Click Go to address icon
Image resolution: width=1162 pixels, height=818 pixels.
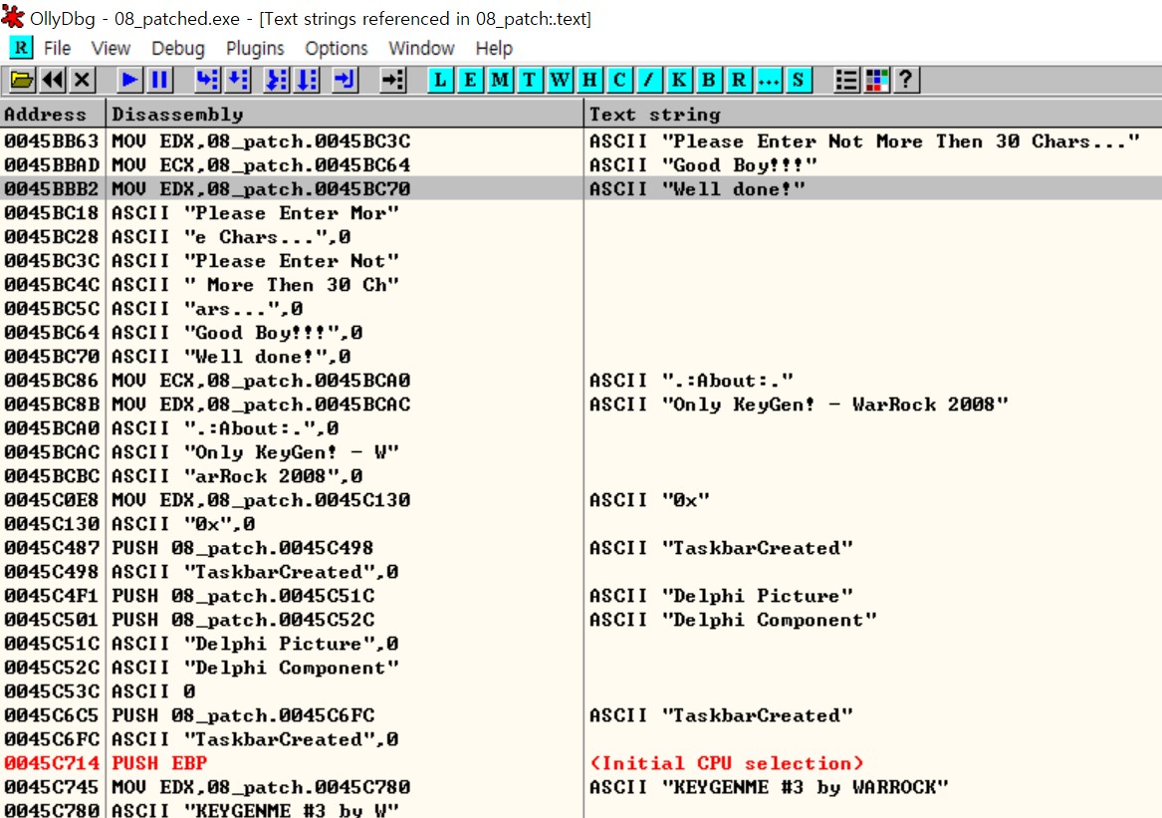click(x=392, y=80)
